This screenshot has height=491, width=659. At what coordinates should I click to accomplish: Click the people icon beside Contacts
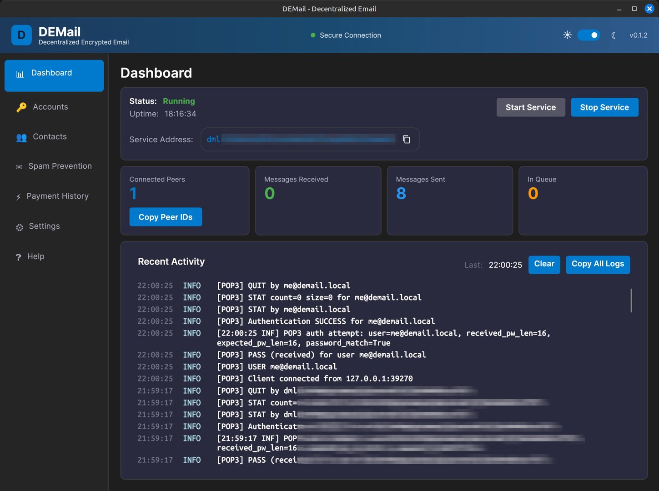pos(21,137)
